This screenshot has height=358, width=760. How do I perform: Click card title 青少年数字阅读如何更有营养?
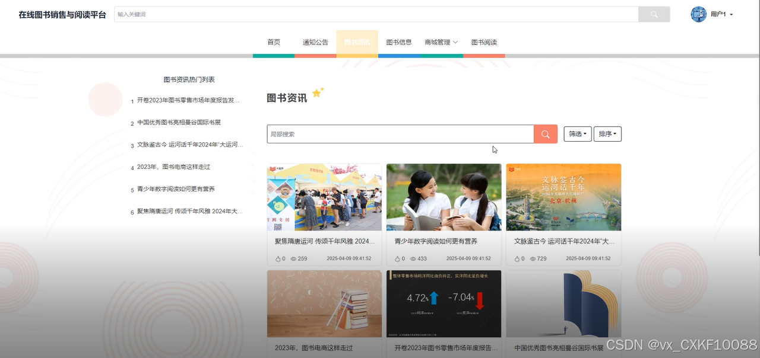pyautogui.click(x=436, y=241)
